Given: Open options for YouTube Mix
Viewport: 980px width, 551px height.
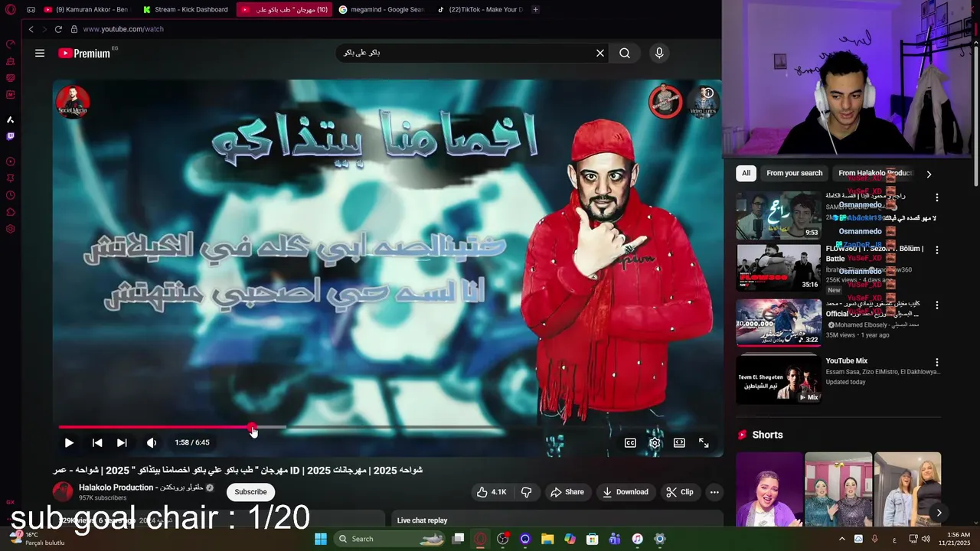Looking at the screenshot, I should pyautogui.click(x=936, y=362).
